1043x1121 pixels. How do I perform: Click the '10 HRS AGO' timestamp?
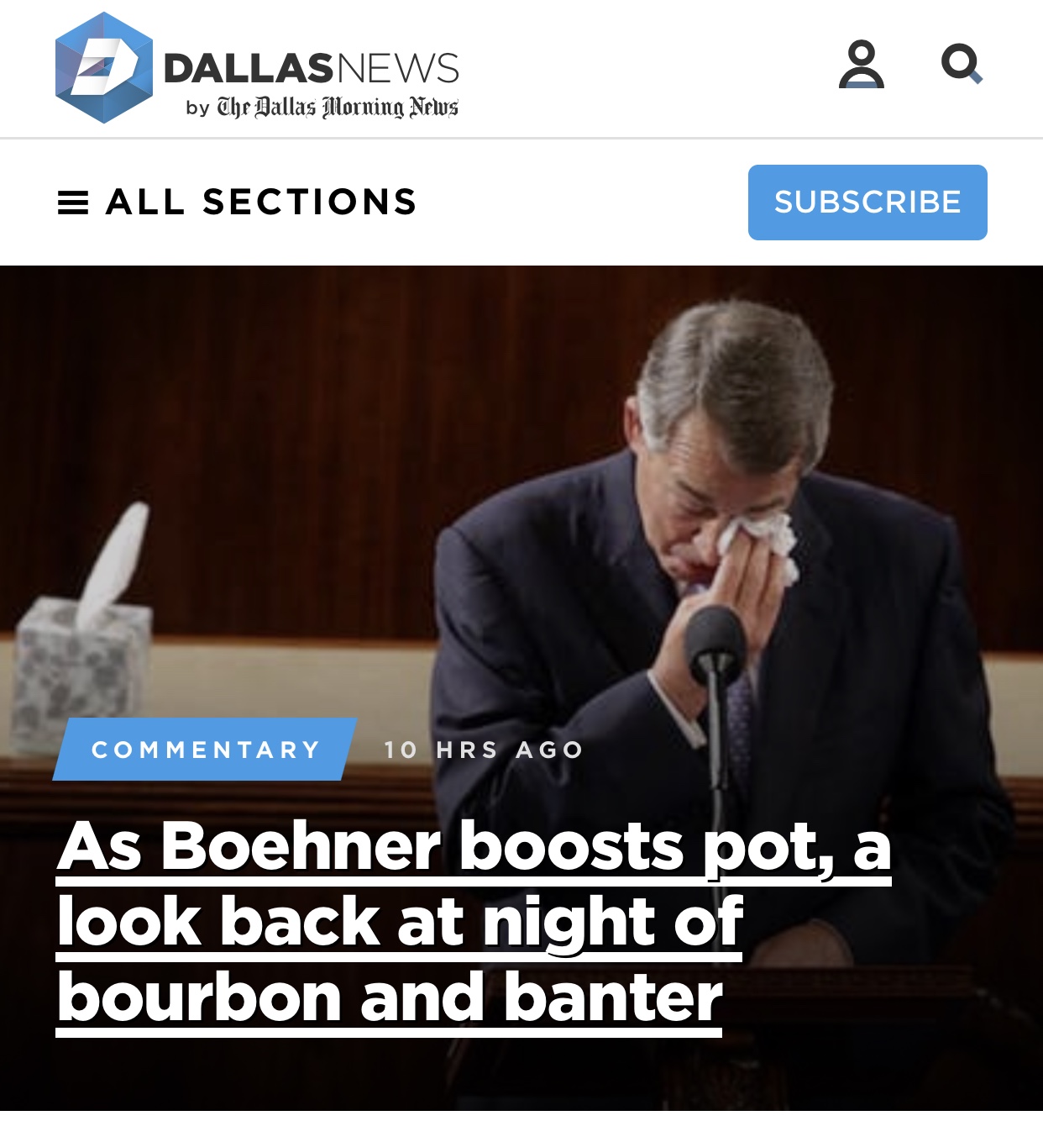(484, 750)
